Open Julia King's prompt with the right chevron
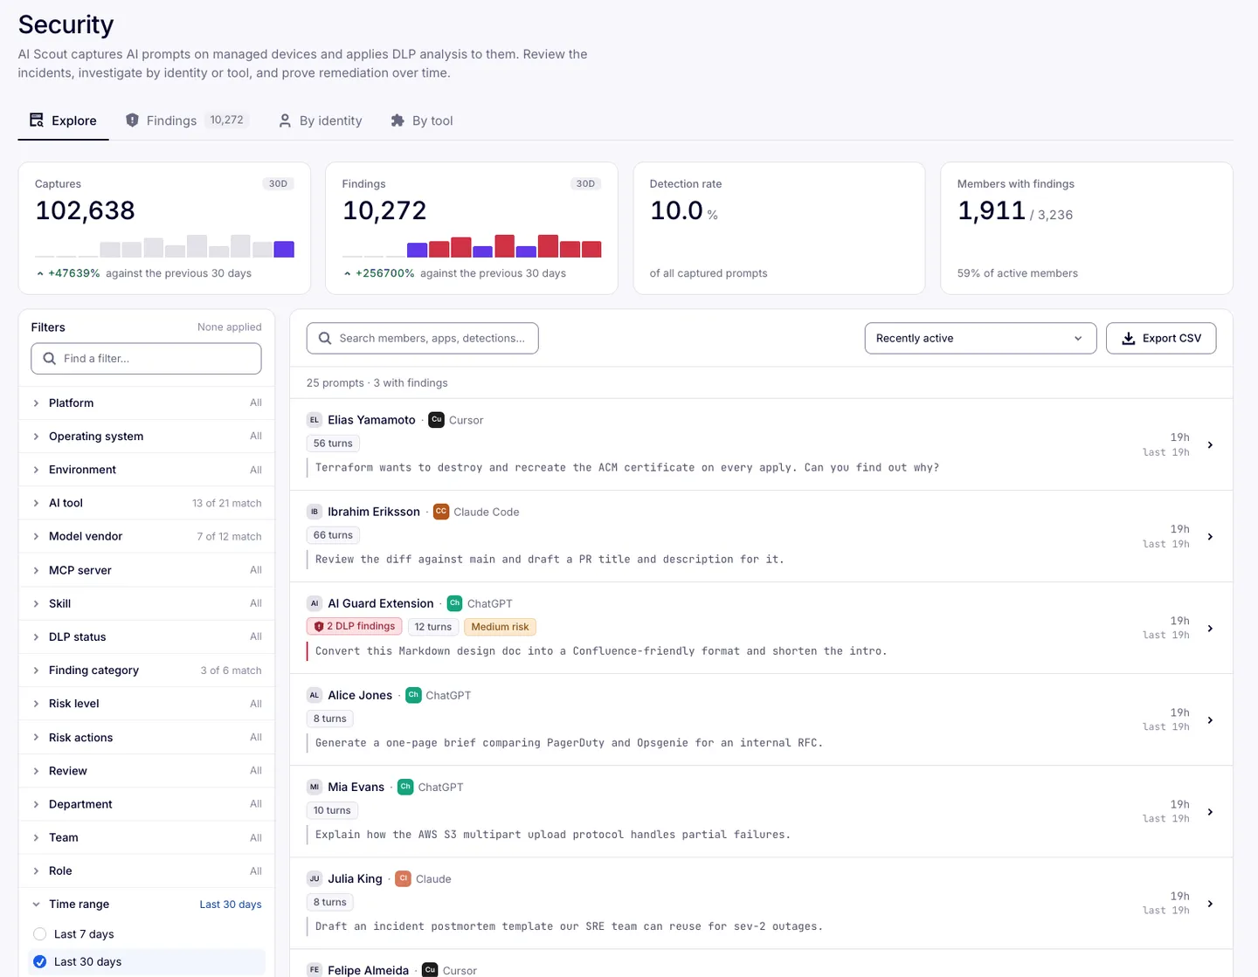This screenshot has height=977, width=1258. 1210,904
